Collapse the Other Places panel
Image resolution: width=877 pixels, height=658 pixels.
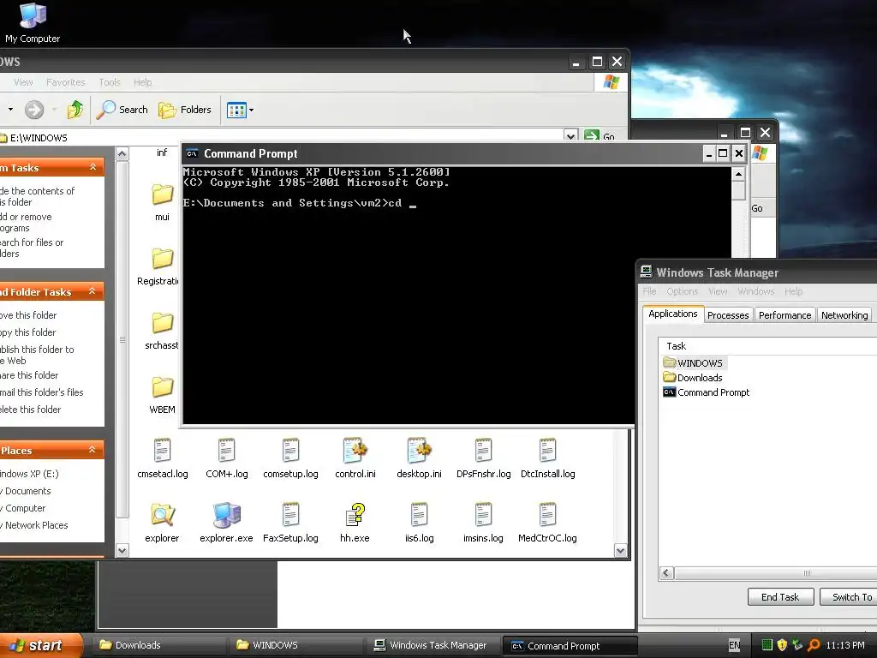click(92, 450)
